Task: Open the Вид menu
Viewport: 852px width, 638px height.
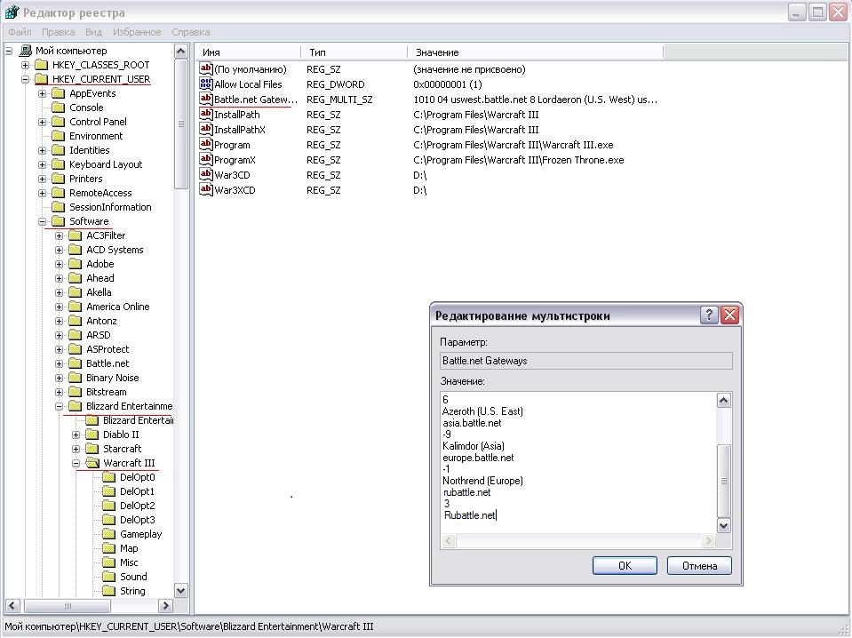Action: click(x=93, y=32)
